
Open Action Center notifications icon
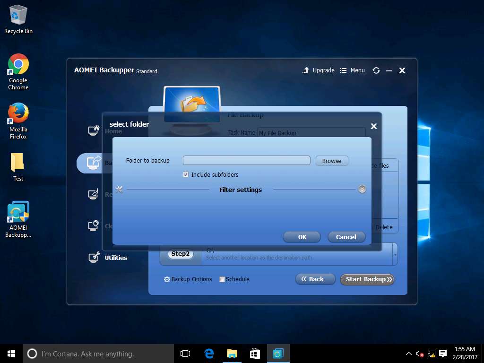(443, 354)
